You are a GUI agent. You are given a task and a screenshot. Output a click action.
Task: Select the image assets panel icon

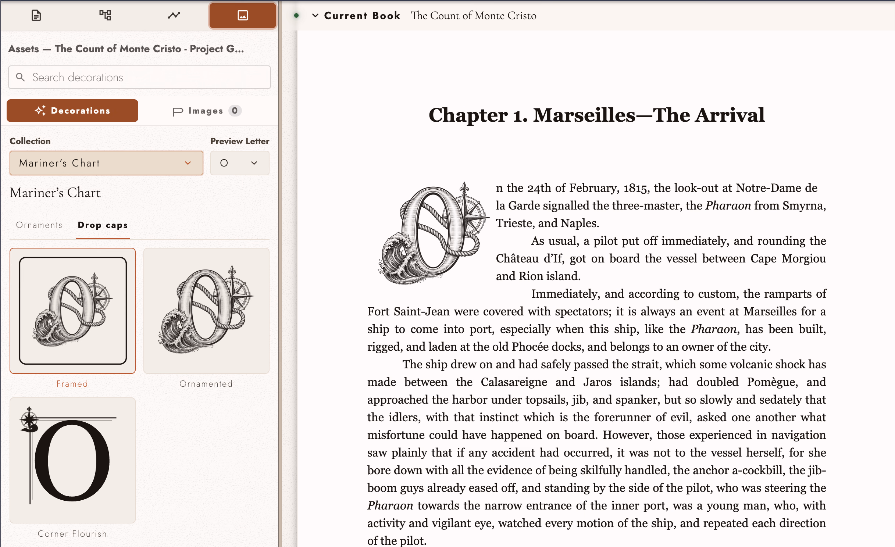click(243, 15)
